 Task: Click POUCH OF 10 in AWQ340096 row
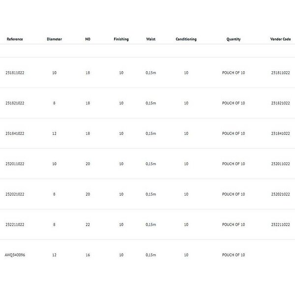click(x=234, y=255)
